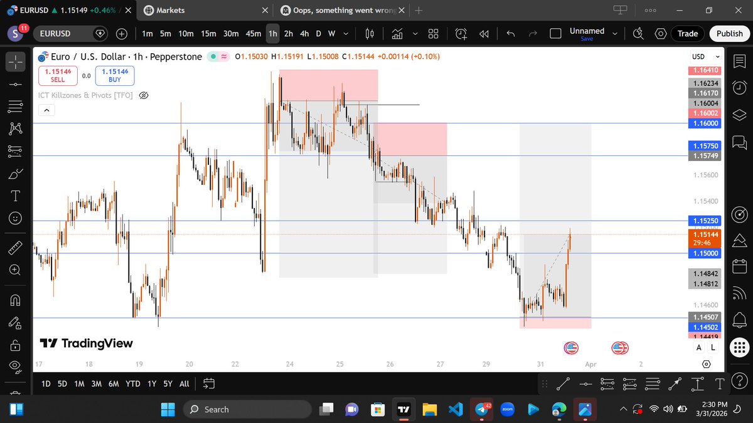Switch to the 45m timeframe
The height and width of the screenshot is (423, 753).
click(254, 34)
